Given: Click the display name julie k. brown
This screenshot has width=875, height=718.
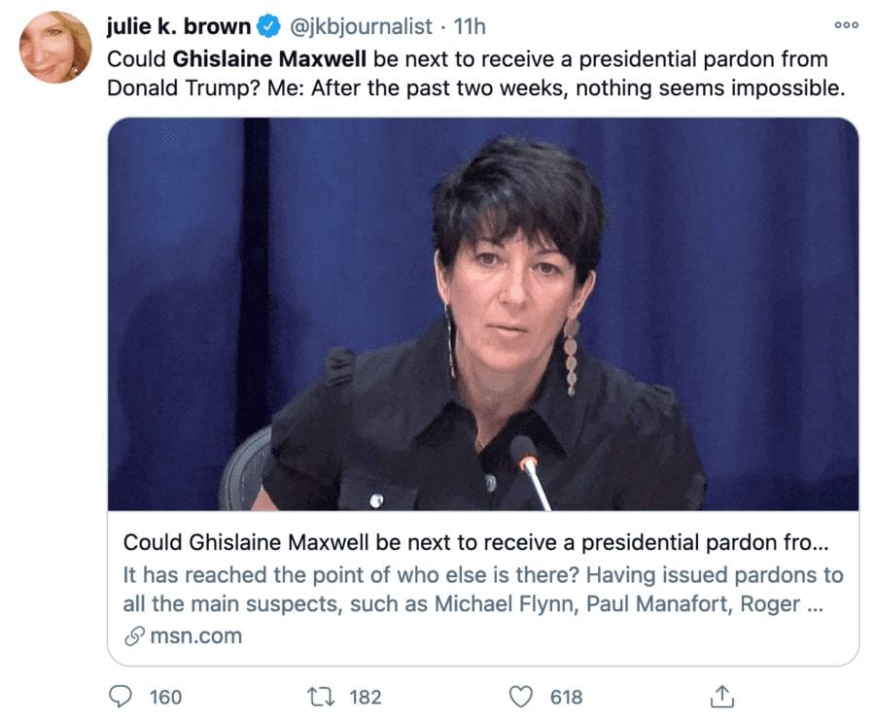Looking at the screenshot, I should click(178, 26).
